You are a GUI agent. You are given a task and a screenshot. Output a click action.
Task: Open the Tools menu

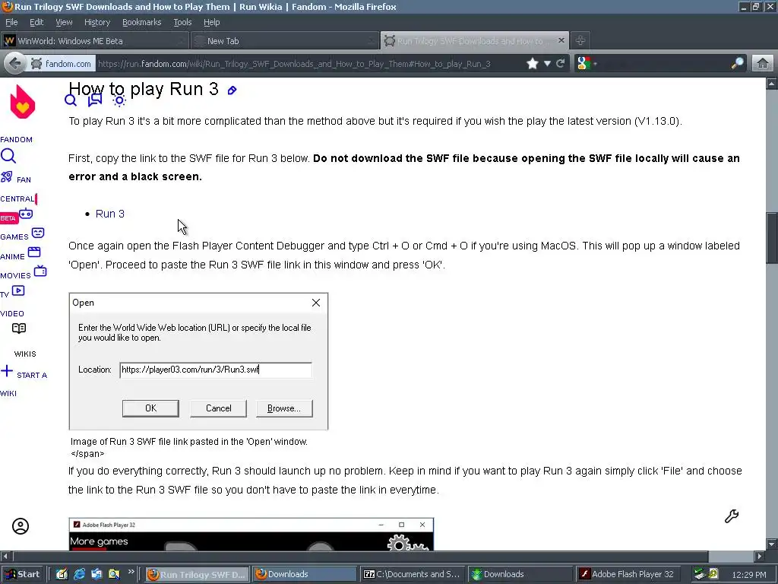(182, 22)
